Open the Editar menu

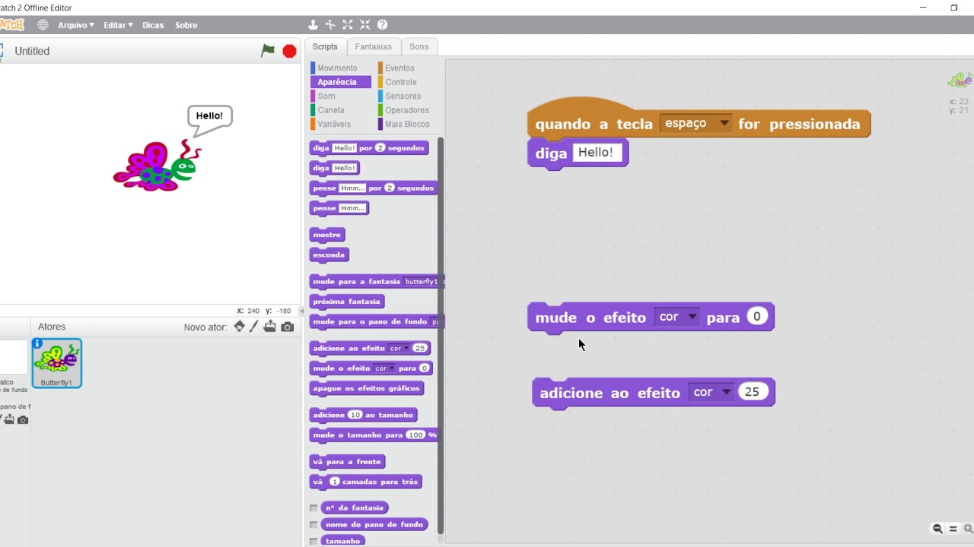tap(118, 25)
